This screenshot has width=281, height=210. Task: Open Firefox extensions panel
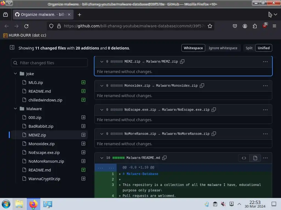[255, 26]
